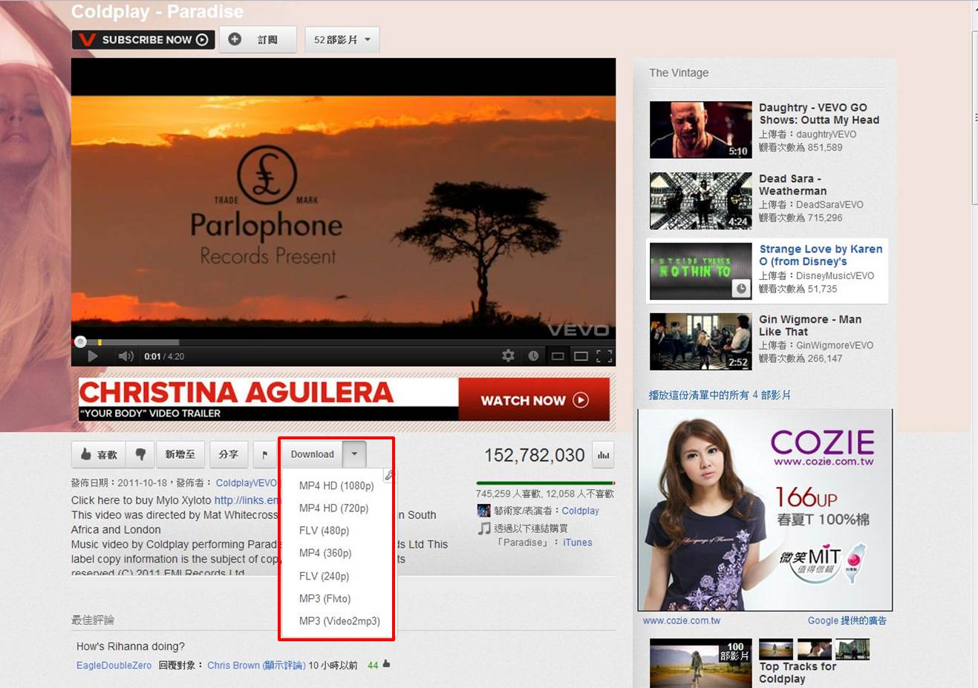Open the Google ads link
978x688 pixels.
pos(847,620)
